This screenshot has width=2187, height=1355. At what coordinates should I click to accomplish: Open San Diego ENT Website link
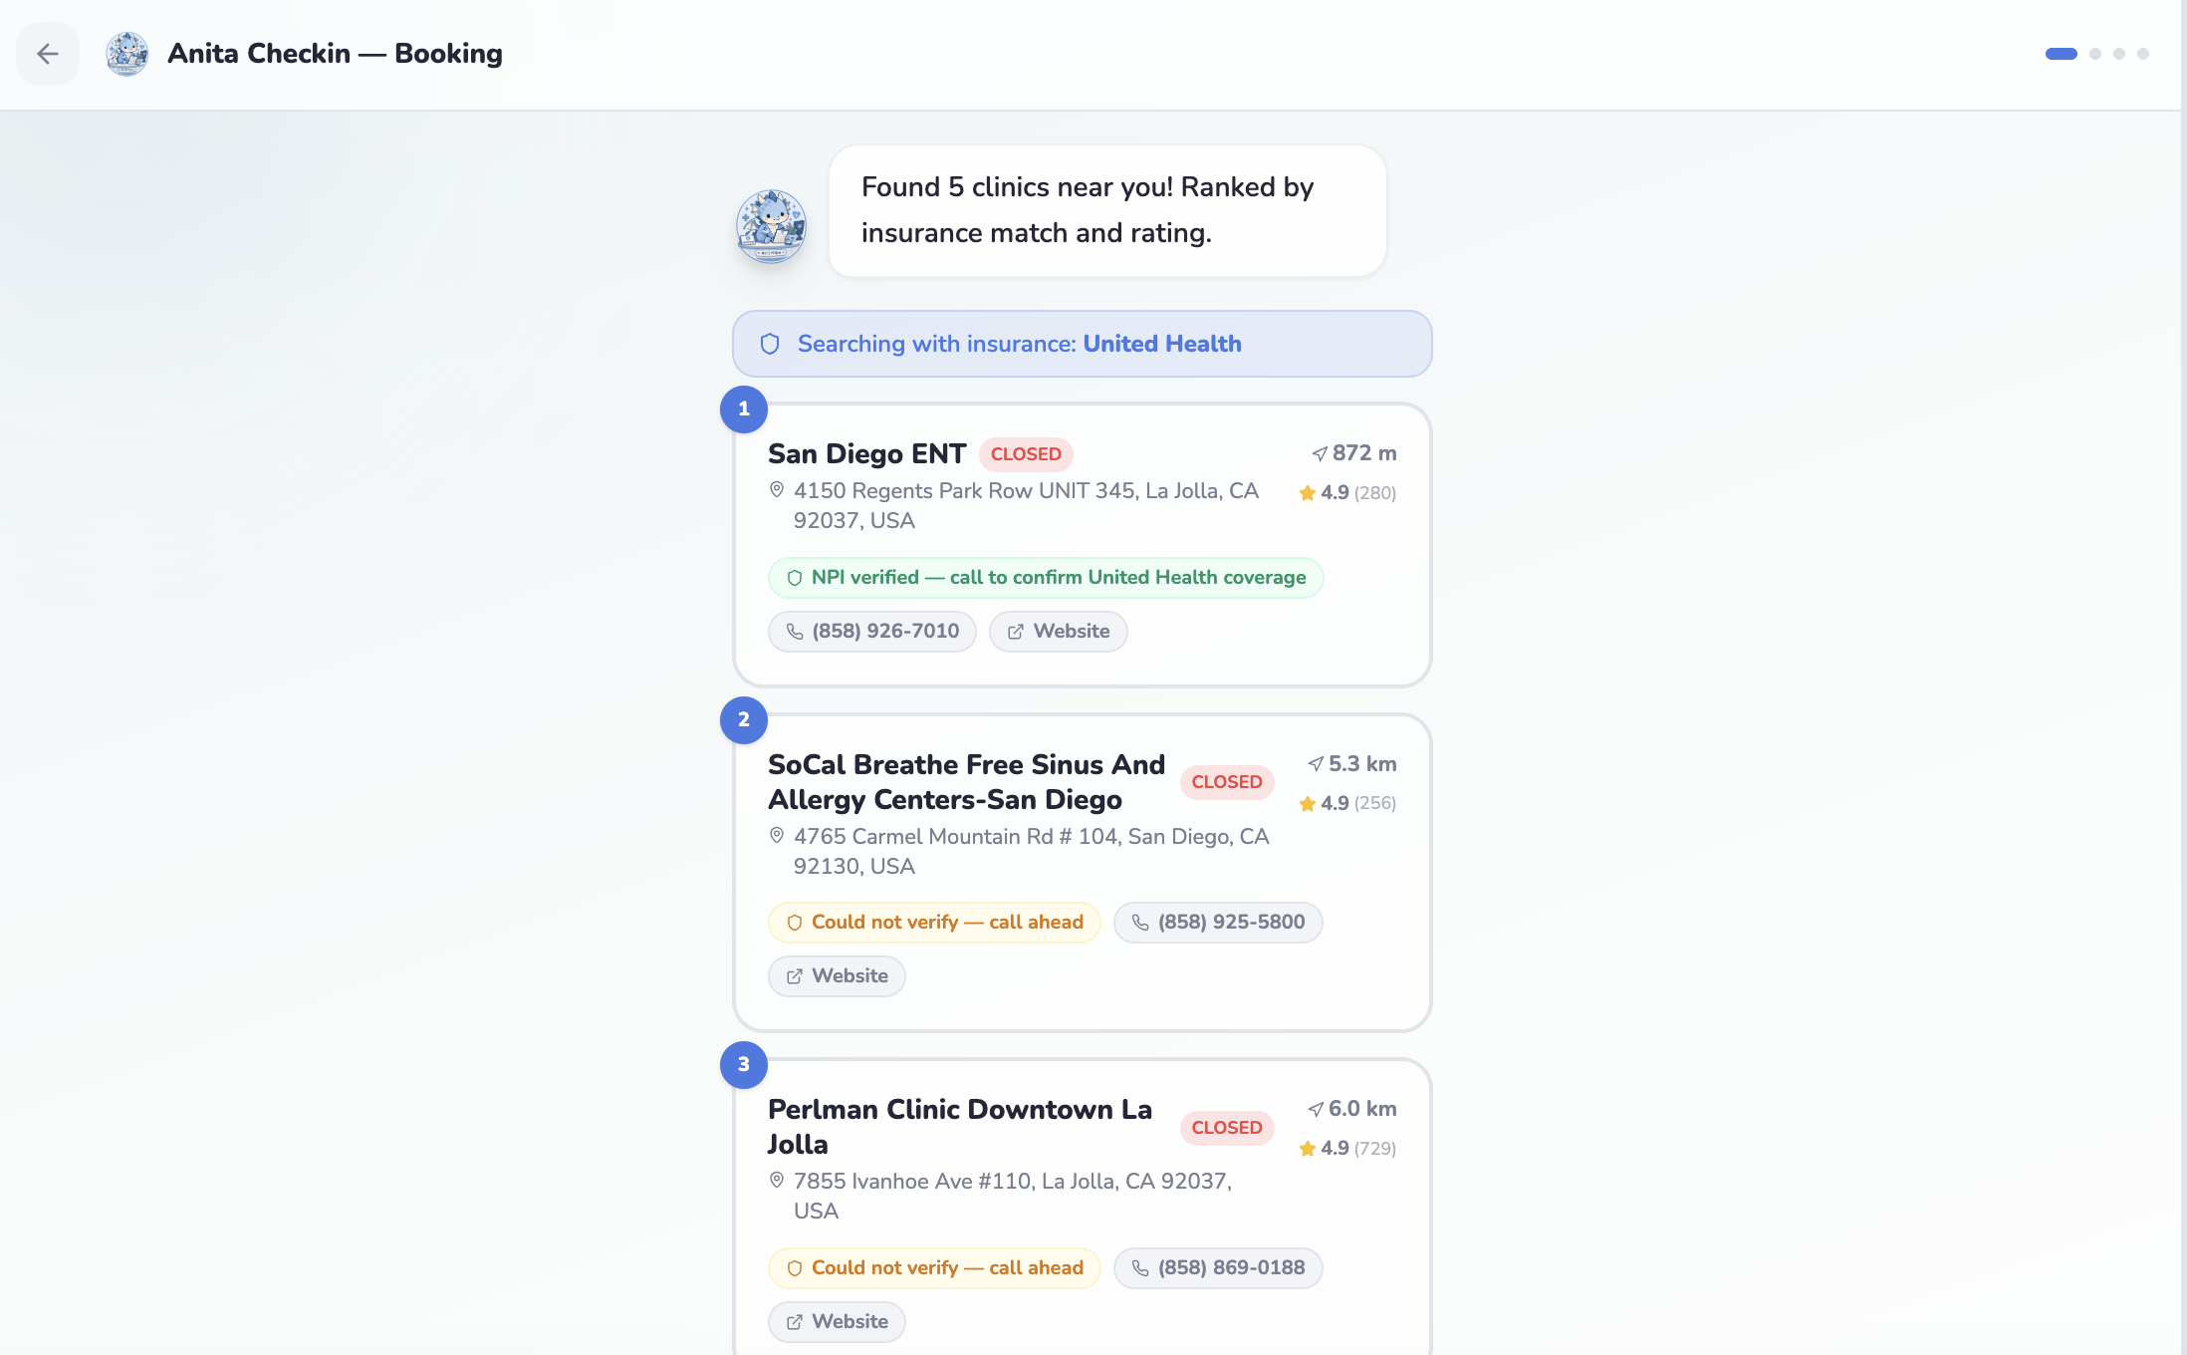click(x=1058, y=632)
